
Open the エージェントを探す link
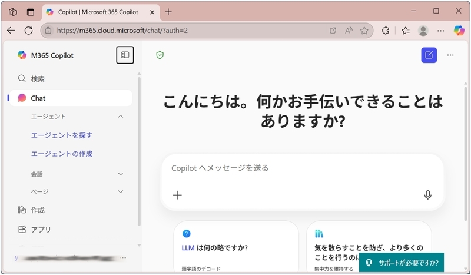pyautogui.click(x=62, y=135)
